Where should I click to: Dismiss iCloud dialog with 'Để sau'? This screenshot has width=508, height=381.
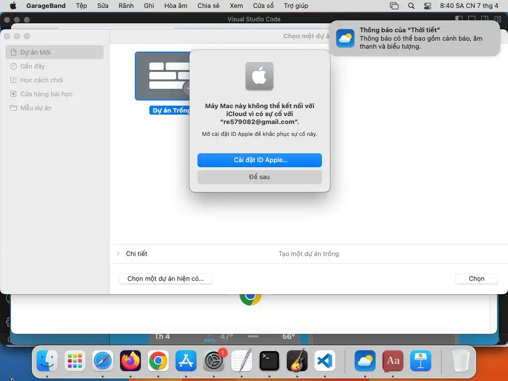[x=259, y=177]
